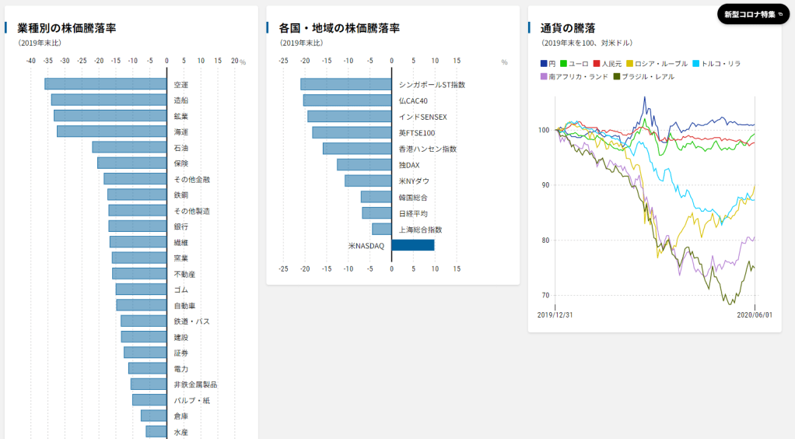Click the purple 南アフリカ・ランド legend swatch
This screenshot has width=795, height=439.
click(x=544, y=76)
